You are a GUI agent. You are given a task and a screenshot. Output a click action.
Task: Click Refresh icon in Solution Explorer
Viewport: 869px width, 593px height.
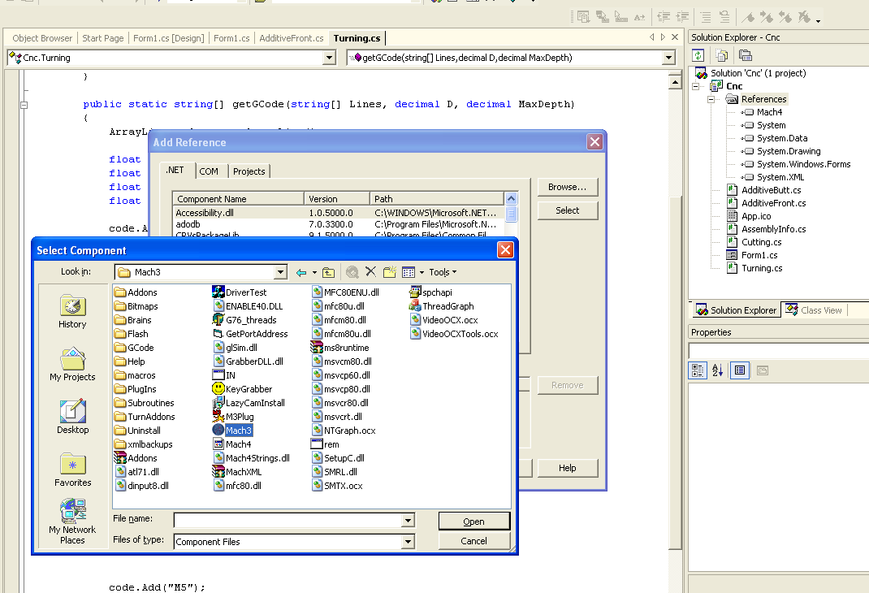tap(698, 55)
